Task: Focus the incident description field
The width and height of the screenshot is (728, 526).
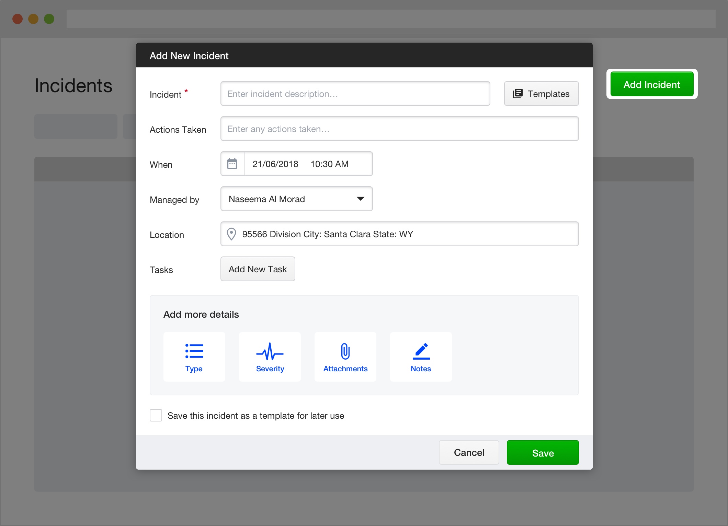Action: [x=355, y=94]
